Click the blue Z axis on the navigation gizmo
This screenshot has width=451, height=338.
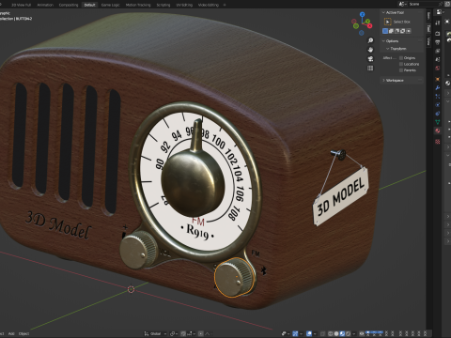(363, 14)
